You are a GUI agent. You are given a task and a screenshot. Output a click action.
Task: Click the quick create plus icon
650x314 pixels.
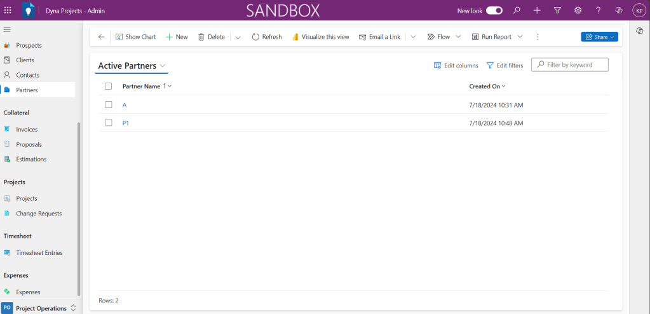click(x=537, y=10)
